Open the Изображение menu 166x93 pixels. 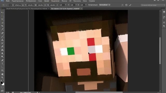pyautogui.click(x=31, y=1)
